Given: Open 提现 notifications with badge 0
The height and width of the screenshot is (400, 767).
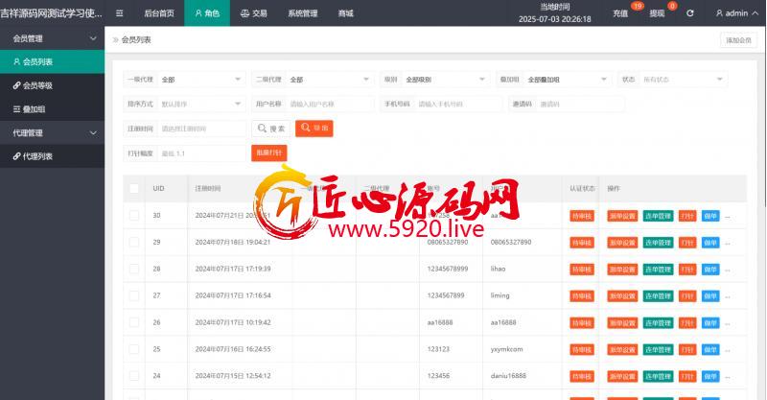Looking at the screenshot, I should tap(657, 13).
